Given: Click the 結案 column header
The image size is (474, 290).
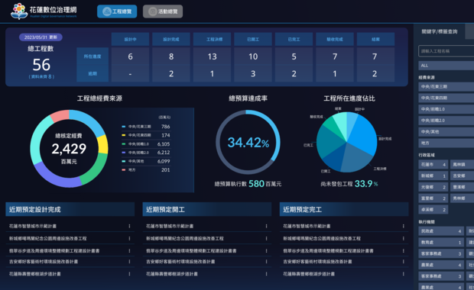Looking at the screenshot, I should point(375,39).
